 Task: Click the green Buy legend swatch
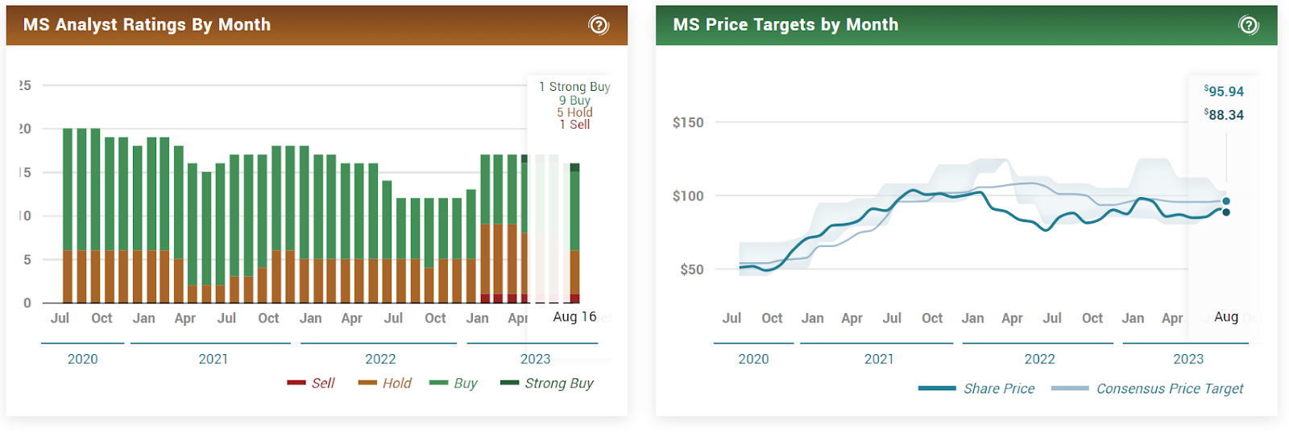[438, 383]
